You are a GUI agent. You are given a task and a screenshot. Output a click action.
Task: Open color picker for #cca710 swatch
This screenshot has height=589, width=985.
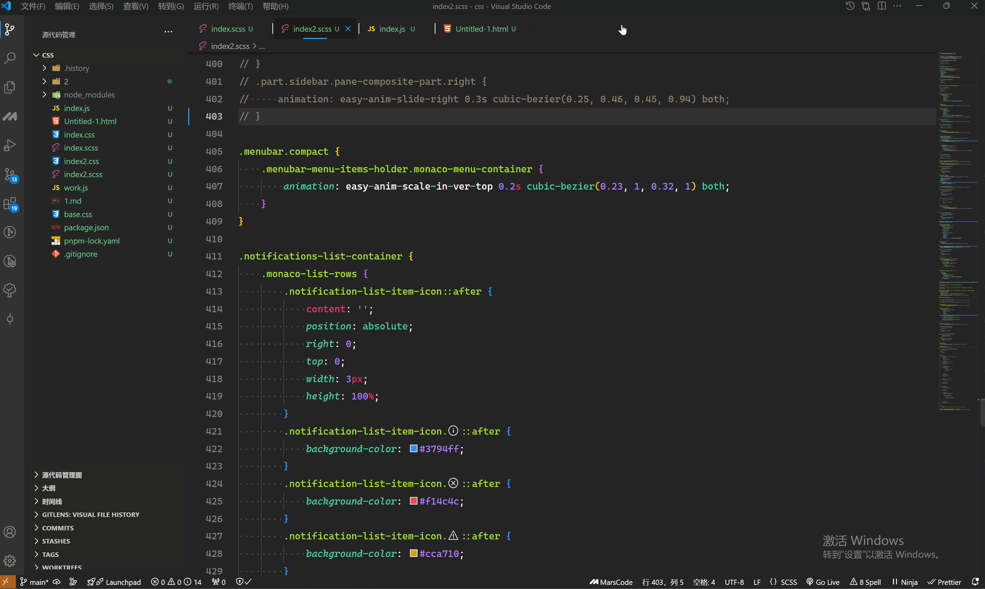coord(413,553)
